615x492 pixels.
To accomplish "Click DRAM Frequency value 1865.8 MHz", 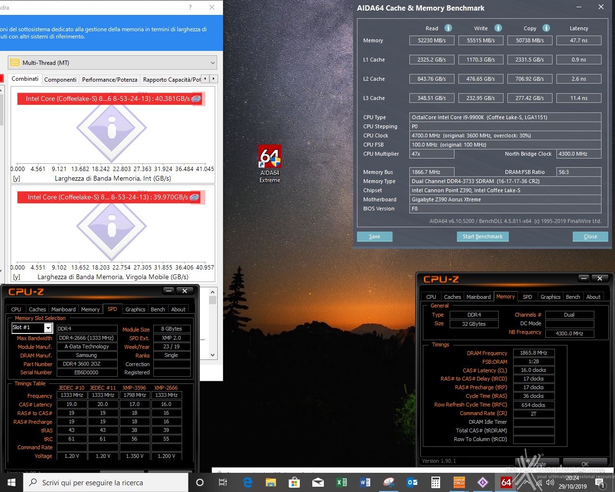I will click(534, 353).
